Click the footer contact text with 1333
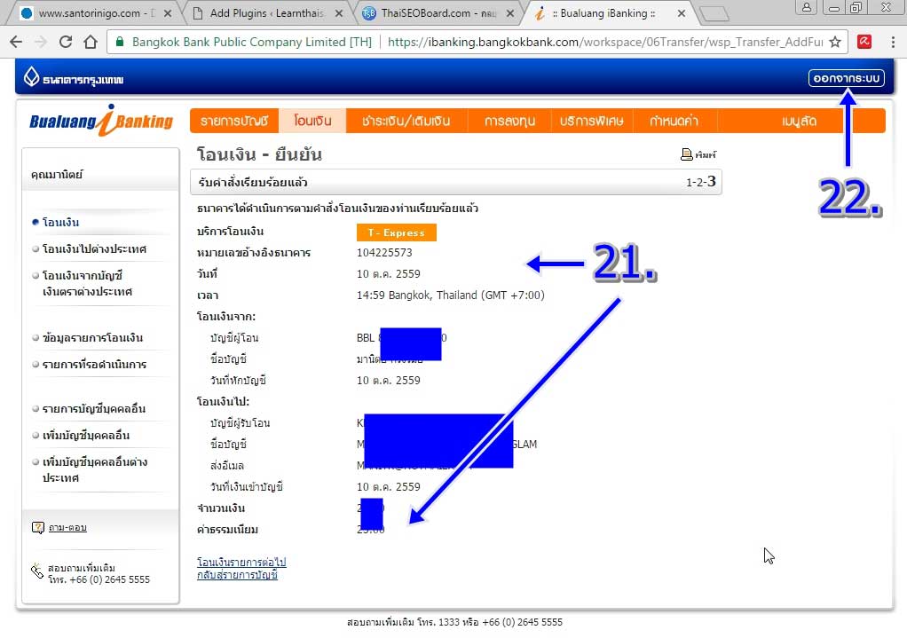Image resolution: width=907 pixels, height=638 pixels. tap(454, 622)
